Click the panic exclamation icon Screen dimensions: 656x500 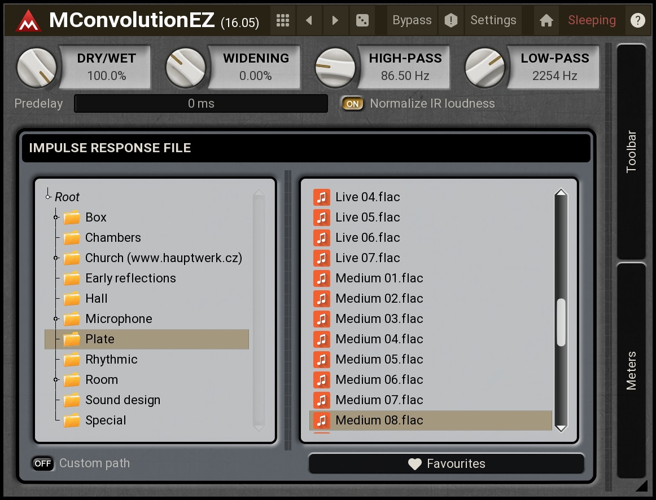(451, 20)
